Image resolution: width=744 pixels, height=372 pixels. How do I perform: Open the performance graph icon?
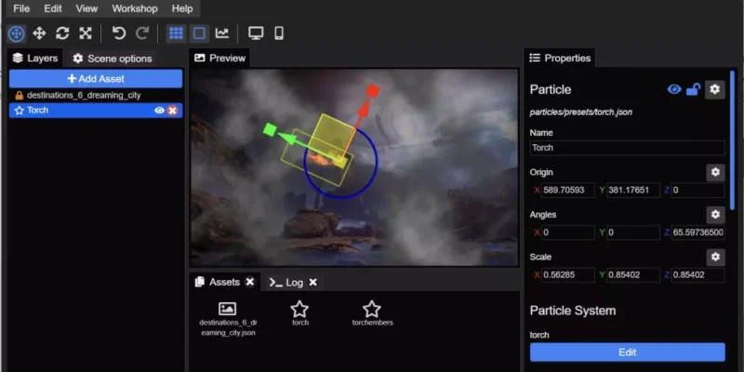coord(222,33)
